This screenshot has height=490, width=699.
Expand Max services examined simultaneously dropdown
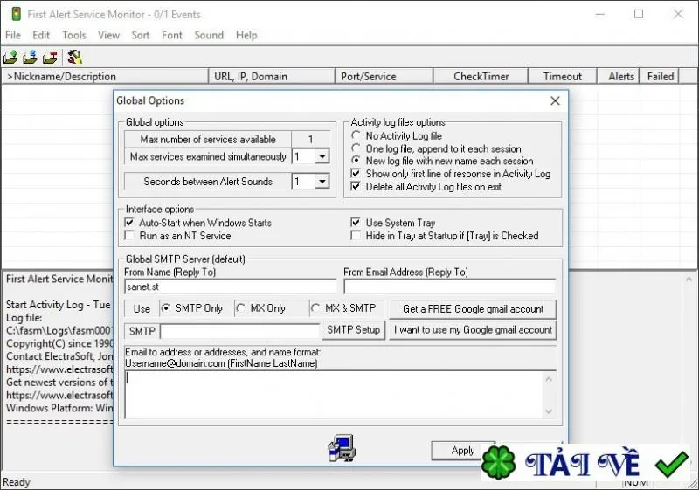322,156
